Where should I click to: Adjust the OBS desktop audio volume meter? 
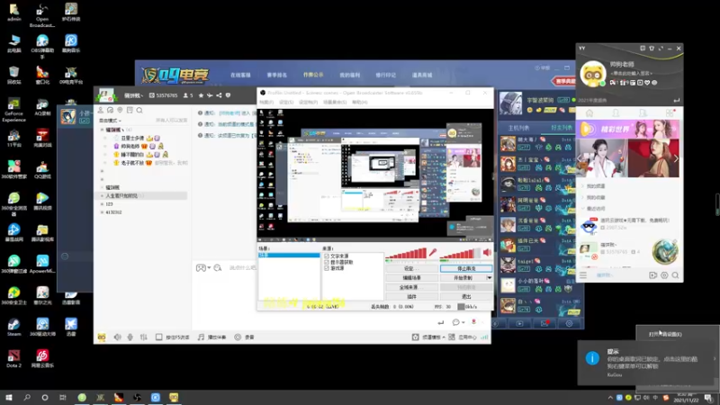click(x=460, y=254)
